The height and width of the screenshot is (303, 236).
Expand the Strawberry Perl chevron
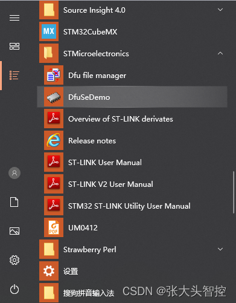[220, 249]
